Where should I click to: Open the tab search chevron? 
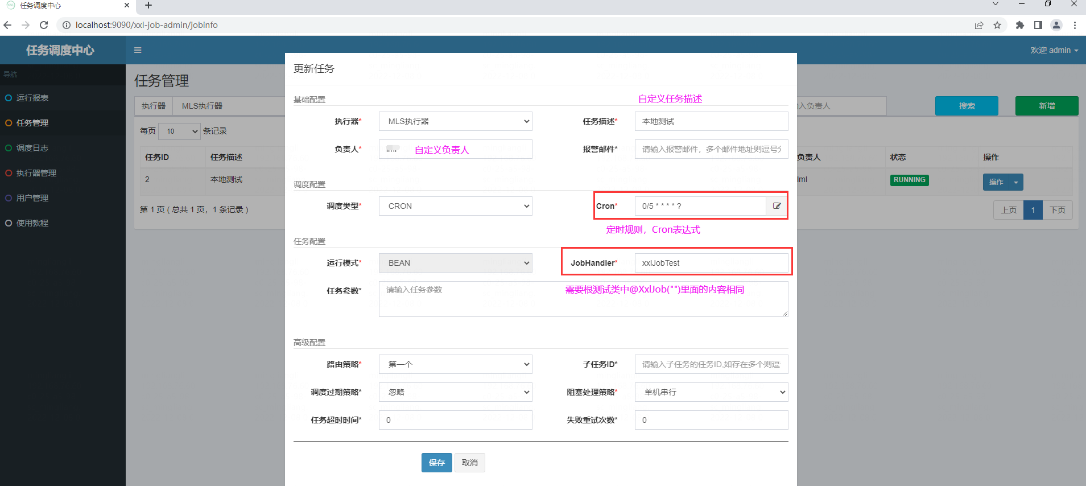(996, 4)
